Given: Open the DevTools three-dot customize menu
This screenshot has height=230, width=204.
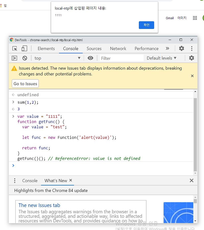Looking at the screenshot, I should 192,49.
